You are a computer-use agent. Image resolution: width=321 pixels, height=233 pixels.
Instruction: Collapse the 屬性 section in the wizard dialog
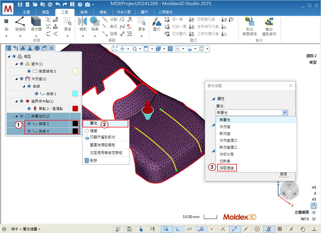(x=213, y=99)
